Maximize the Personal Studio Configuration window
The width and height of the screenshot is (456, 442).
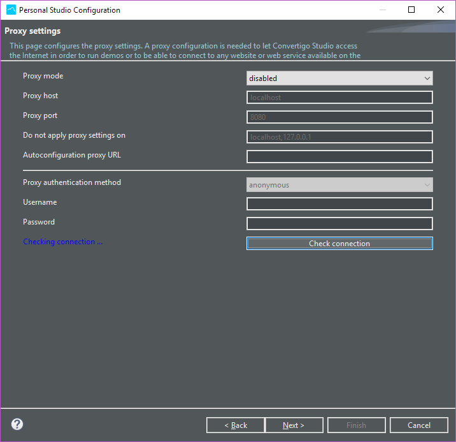[411, 10]
